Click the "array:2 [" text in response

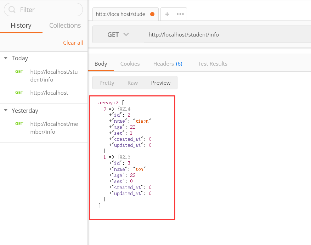click(x=111, y=103)
